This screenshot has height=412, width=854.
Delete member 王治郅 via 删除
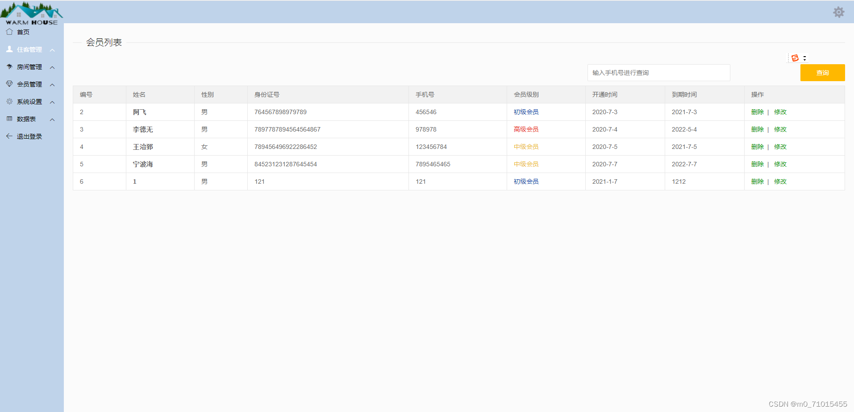[x=757, y=147]
